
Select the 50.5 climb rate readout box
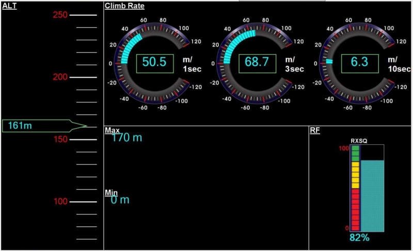point(154,63)
